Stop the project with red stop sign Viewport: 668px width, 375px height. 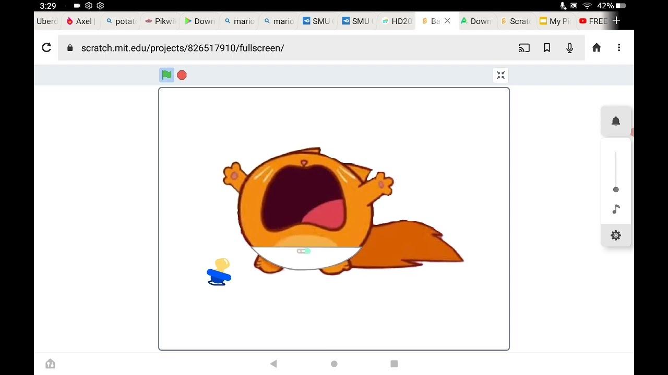pos(182,75)
